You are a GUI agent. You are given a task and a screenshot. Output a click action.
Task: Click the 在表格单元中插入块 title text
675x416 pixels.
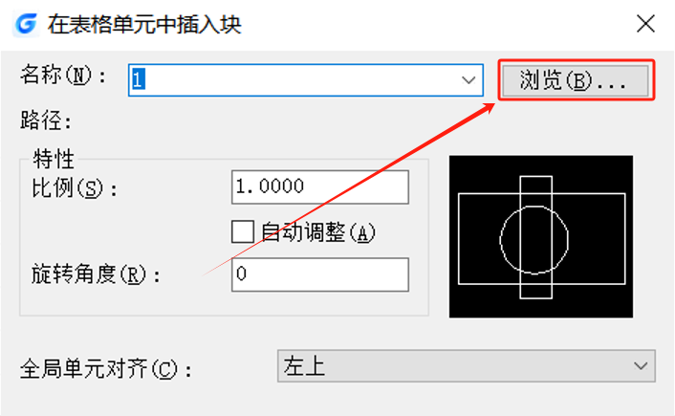coord(144,24)
